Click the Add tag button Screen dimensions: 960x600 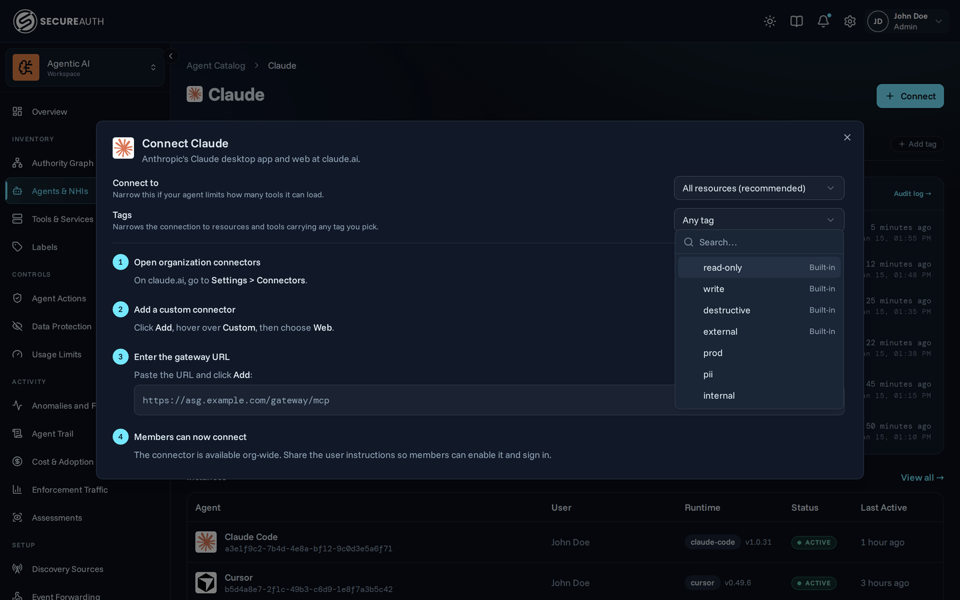tap(917, 144)
